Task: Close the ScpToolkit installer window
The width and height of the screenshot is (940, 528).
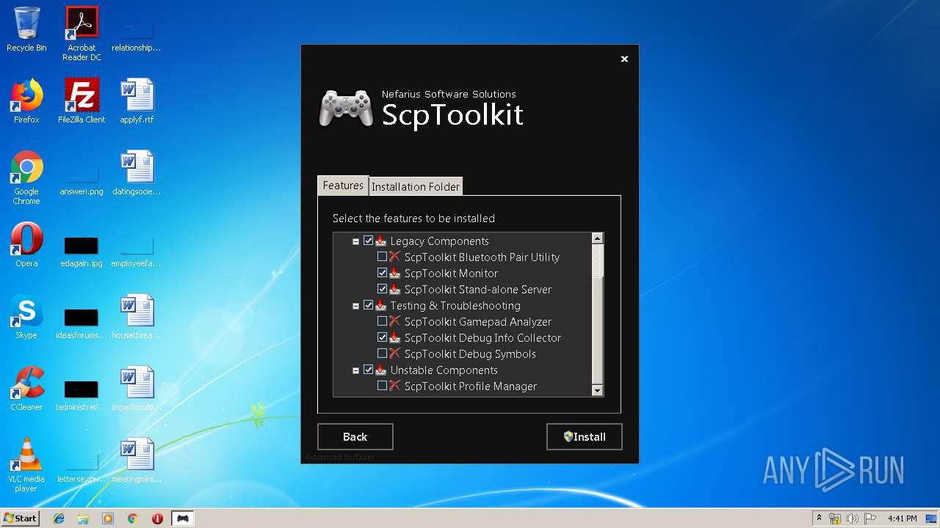Action: [624, 59]
